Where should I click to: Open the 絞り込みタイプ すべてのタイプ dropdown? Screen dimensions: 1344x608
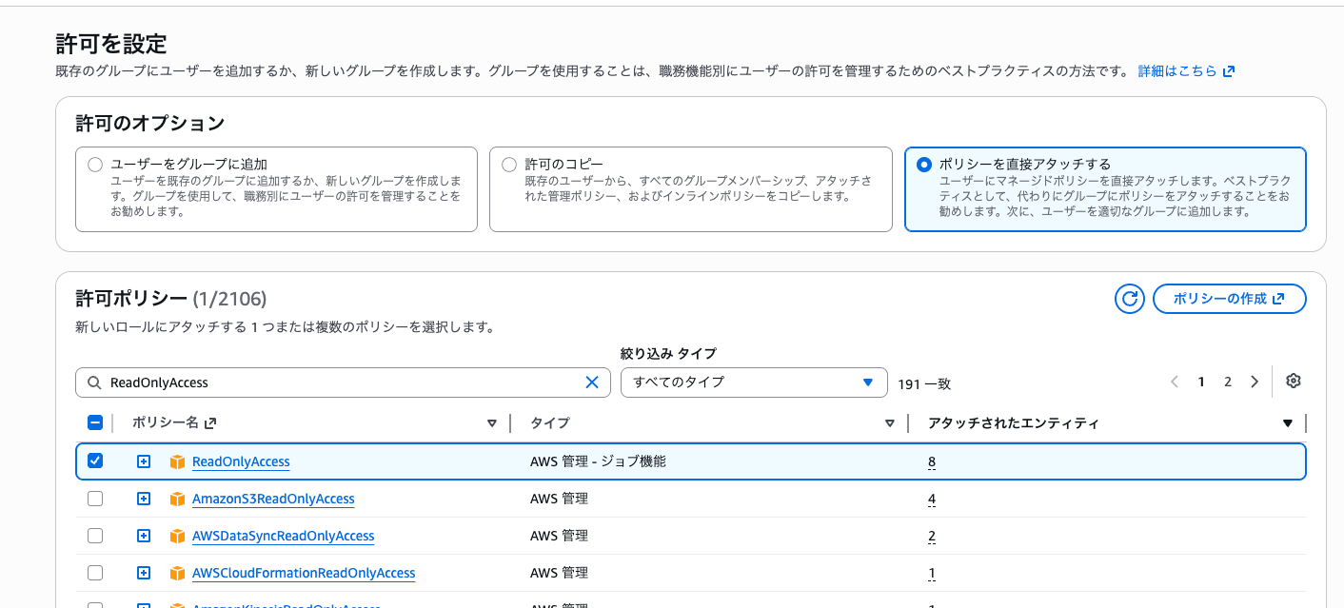click(754, 382)
